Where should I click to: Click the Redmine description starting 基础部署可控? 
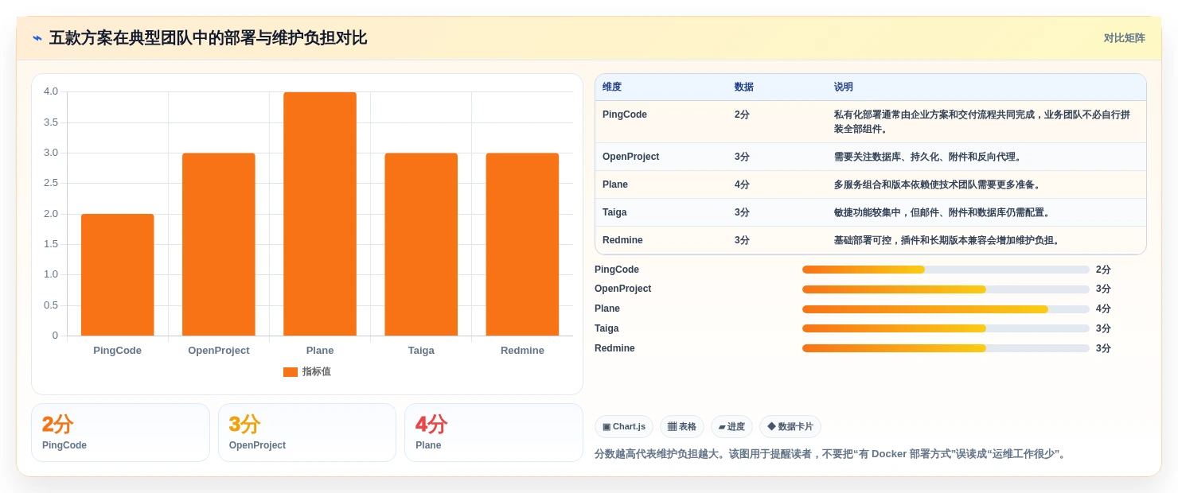949,240
